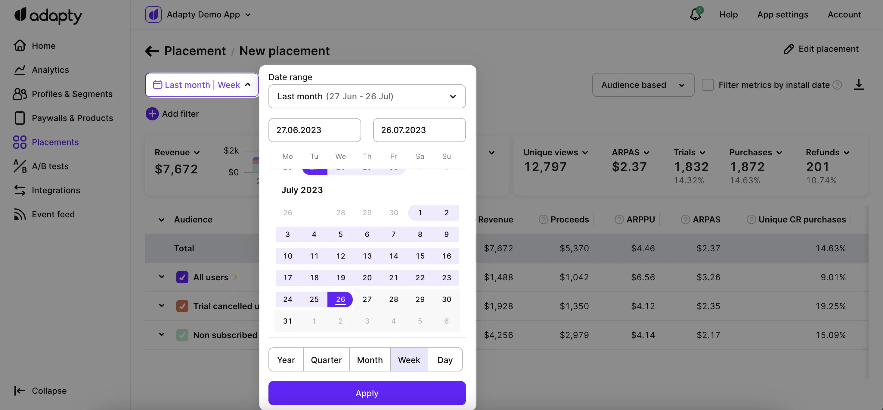883x410 pixels.
Task: Click the Edit placement pencil icon
Action: point(789,49)
